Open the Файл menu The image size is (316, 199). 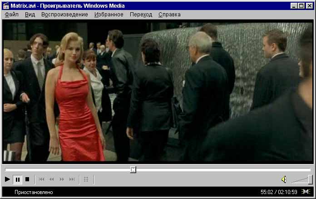(12, 15)
